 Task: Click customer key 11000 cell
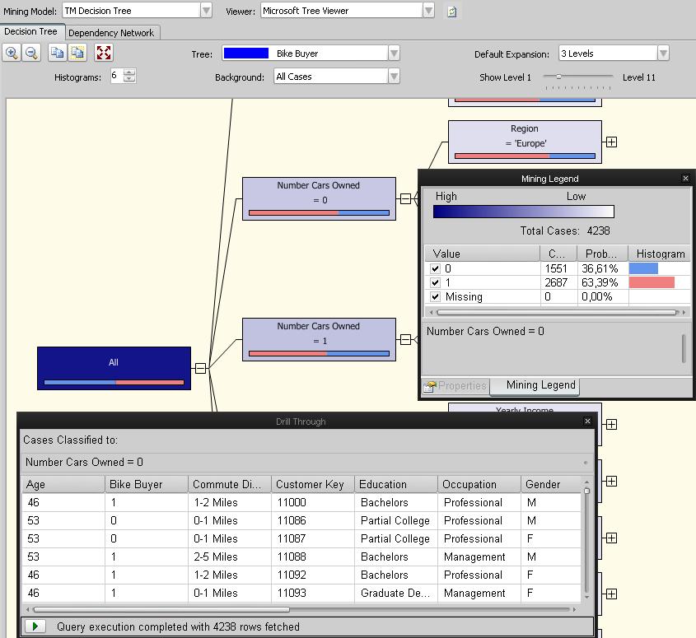[x=313, y=502]
